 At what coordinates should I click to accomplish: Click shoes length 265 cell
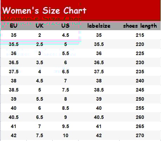pyautogui.click(x=140, y=126)
